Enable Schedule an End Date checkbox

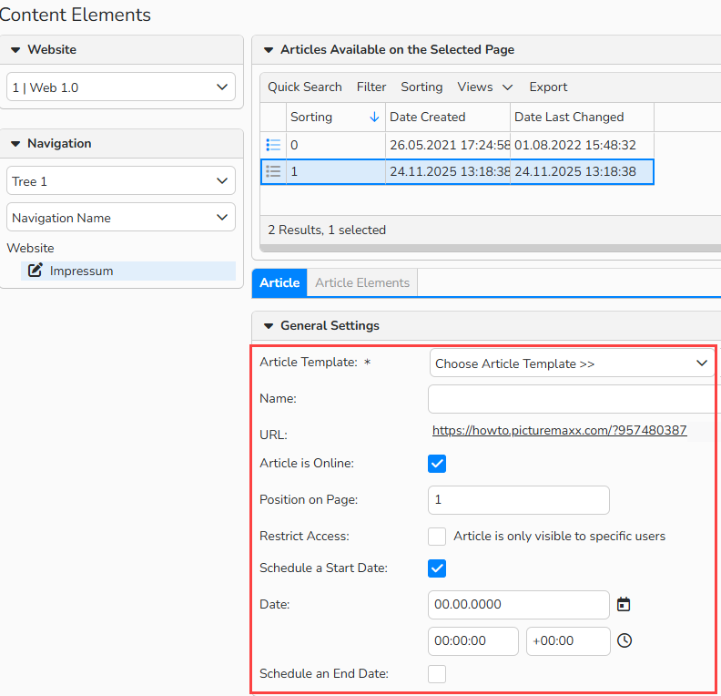[437, 674]
